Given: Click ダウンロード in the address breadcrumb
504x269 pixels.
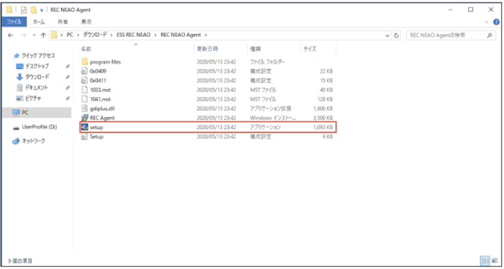Looking at the screenshot, I should 95,35.
